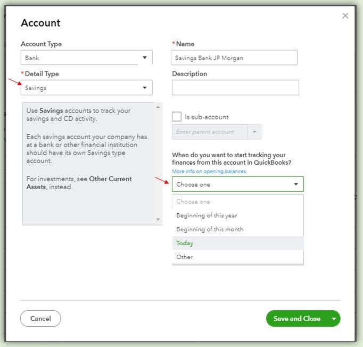The image size is (363, 347).
Task: Open the Account Type dropdown
Action: pyautogui.click(x=86, y=58)
